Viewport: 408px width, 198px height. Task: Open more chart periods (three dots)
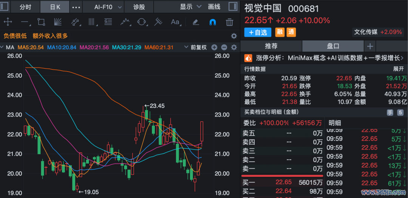(x=76, y=7)
